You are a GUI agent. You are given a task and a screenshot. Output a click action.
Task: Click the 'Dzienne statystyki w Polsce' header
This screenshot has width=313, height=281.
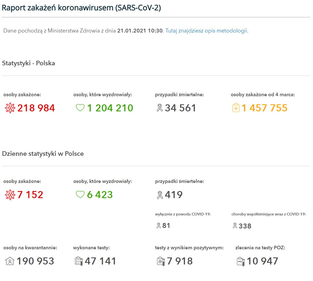coord(43,154)
